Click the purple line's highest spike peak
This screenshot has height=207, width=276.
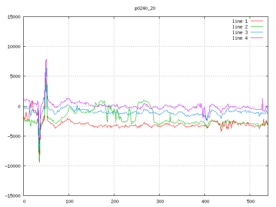[x=46, y=60]
